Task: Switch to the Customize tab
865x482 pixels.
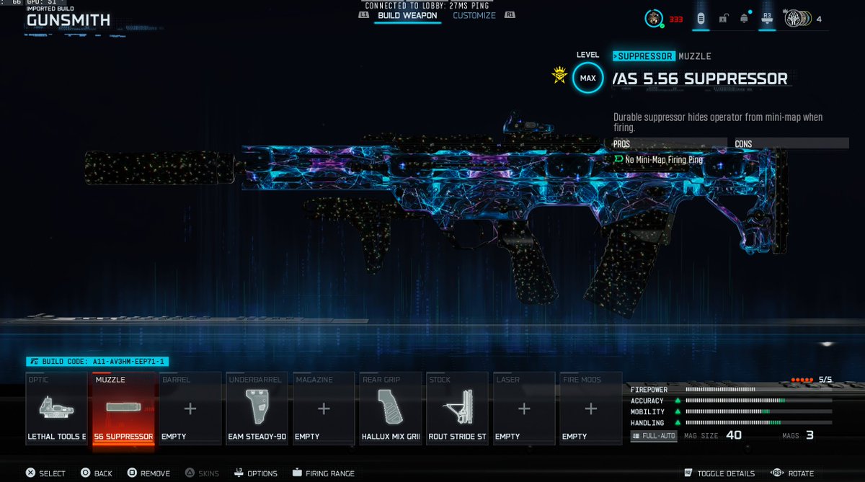Action: pos(474,15)
